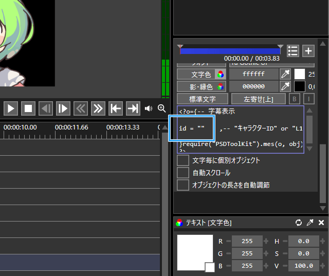Viewport: 329px width, 276px height.
Task: Click the 00:00:10.00 timeline ruler mark
Action: [20, 127]
